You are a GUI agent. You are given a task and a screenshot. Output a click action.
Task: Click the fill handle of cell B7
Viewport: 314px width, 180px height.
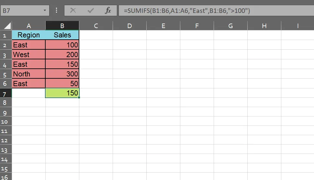79,97
